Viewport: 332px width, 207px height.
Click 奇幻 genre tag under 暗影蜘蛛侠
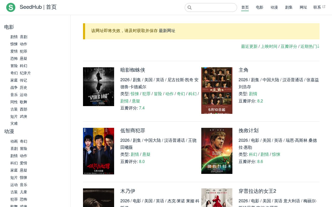[181, 94]
